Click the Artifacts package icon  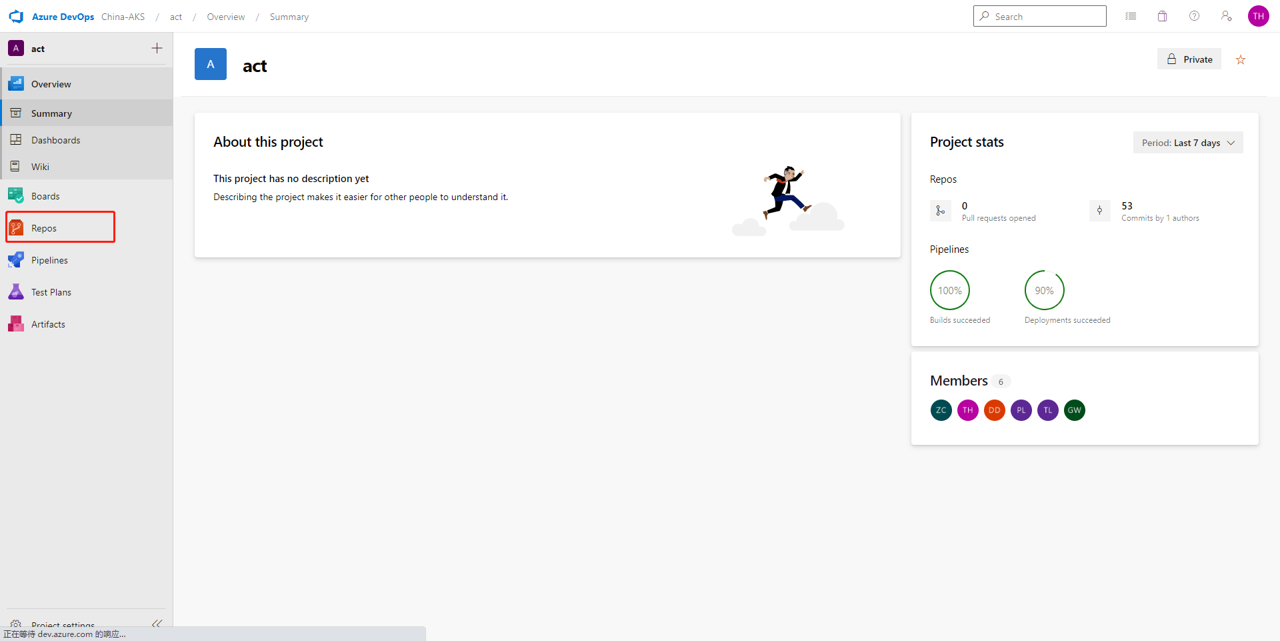coord(16,324)
